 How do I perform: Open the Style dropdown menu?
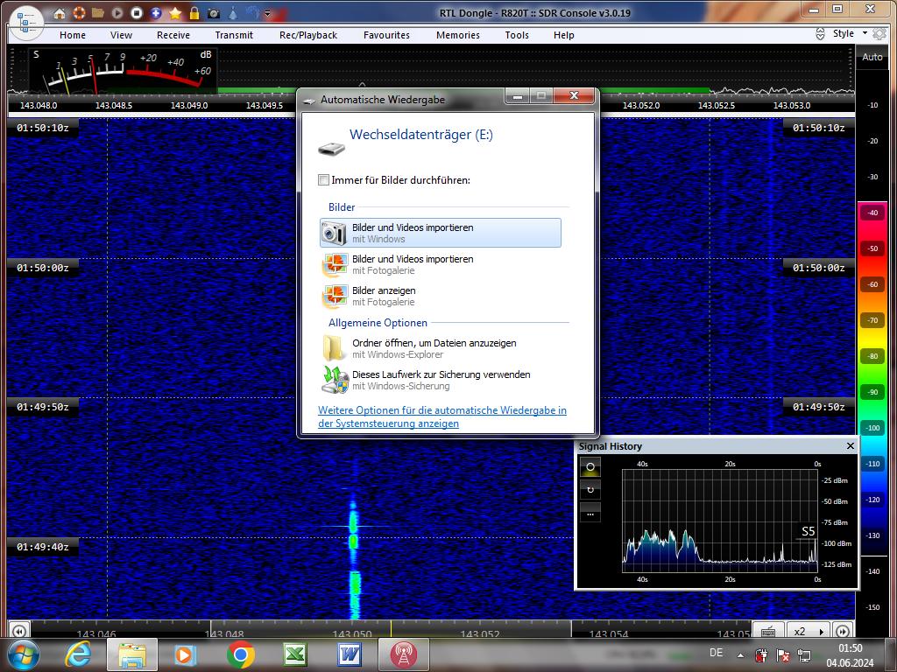coord(850,34)
